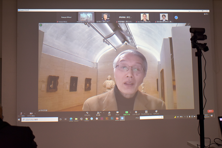Open Adobe InDesign from taskbar
The image size is (222, 148).
(102, 119)
